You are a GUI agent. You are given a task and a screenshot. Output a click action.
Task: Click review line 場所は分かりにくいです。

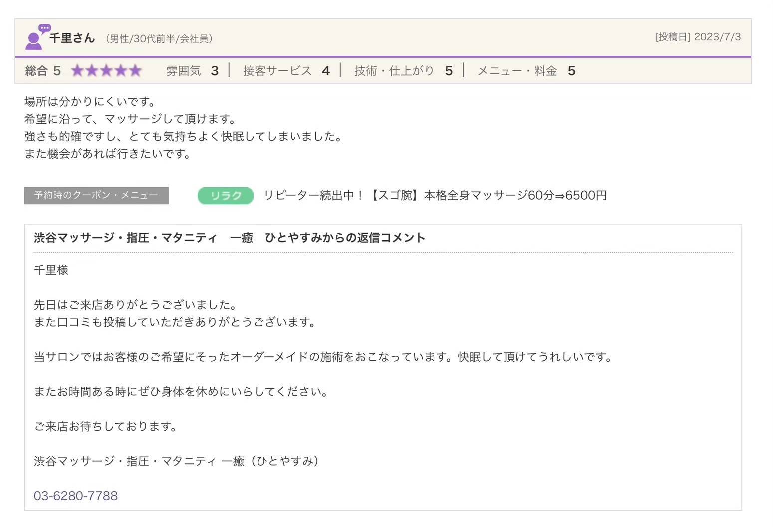[x=91, y=102]
